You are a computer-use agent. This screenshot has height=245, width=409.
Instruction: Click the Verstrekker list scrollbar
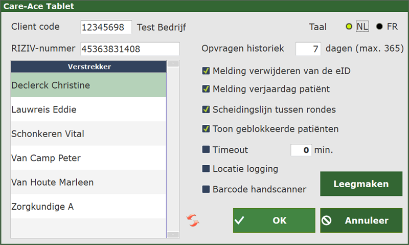(x=173, y=149)
